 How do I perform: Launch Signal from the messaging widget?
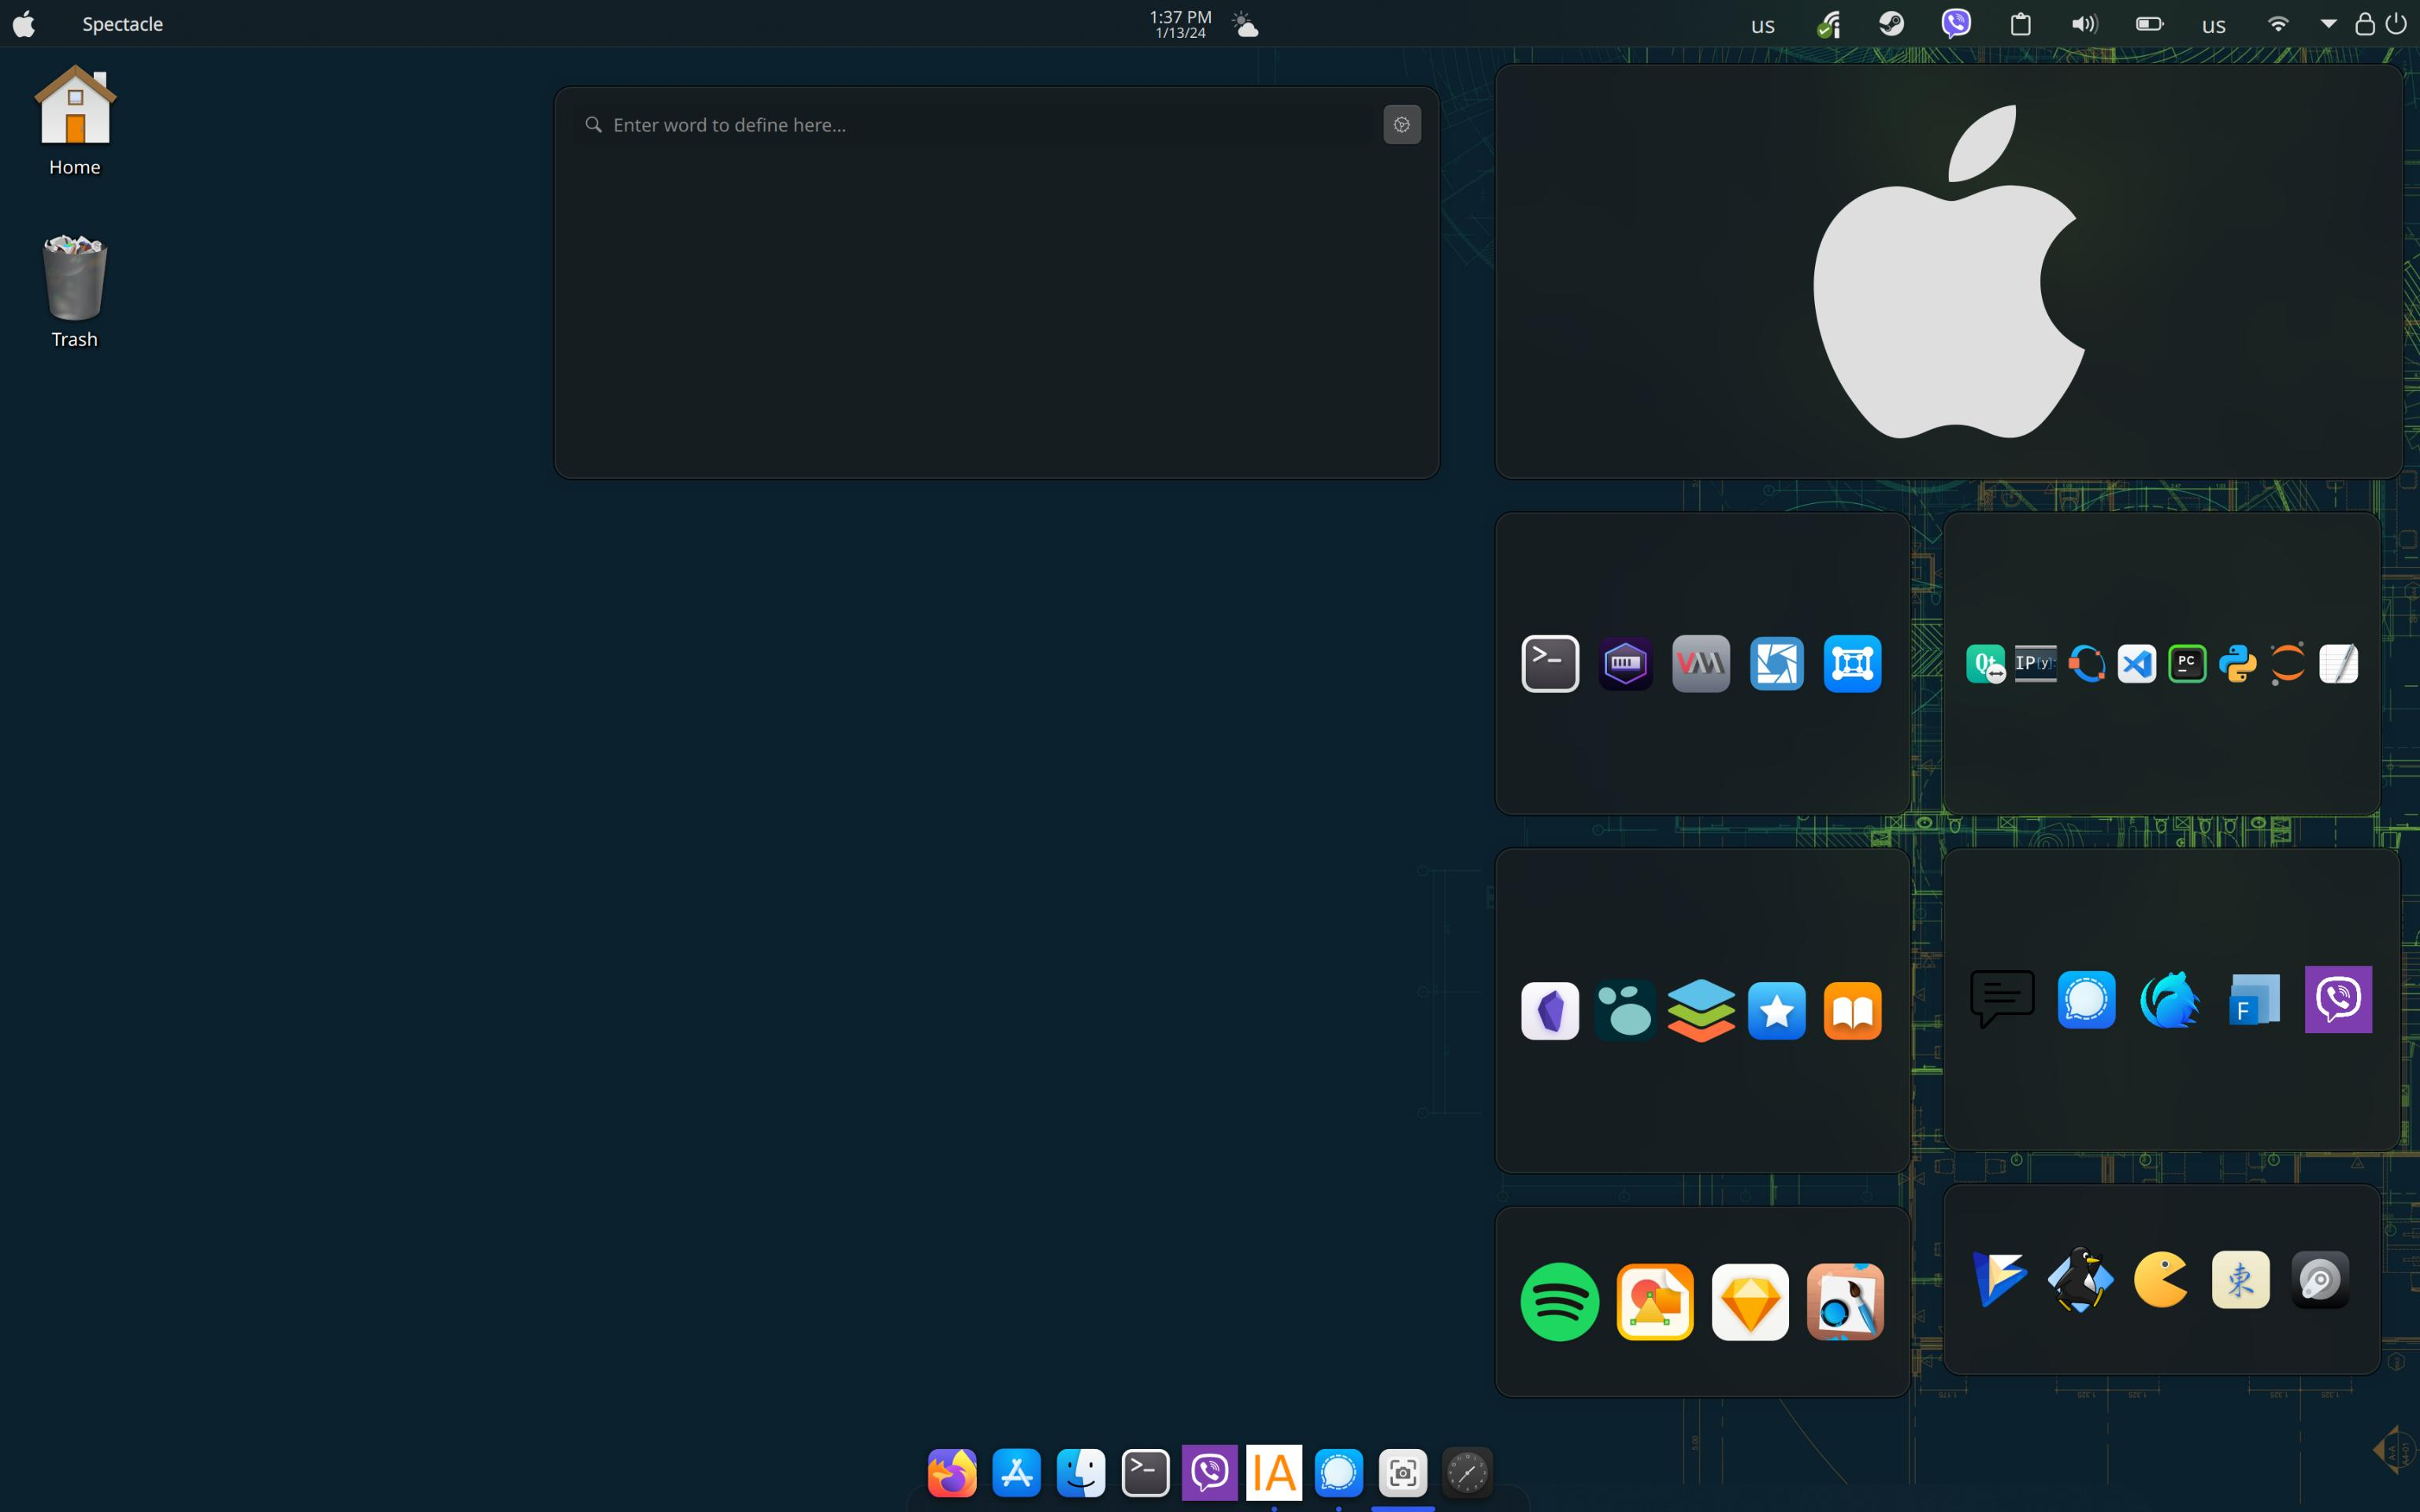point(2086,998)
